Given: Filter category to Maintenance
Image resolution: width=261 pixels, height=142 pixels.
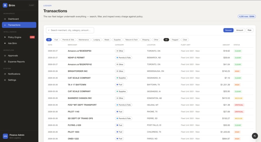Looking at the screenshot, I should pyautogui.click(x=84, y=40).
